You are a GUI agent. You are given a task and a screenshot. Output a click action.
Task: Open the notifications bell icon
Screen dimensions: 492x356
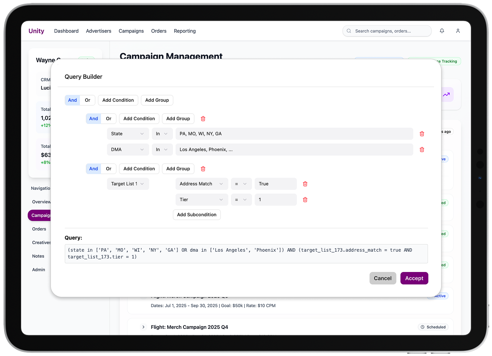(x=442, y=31)
